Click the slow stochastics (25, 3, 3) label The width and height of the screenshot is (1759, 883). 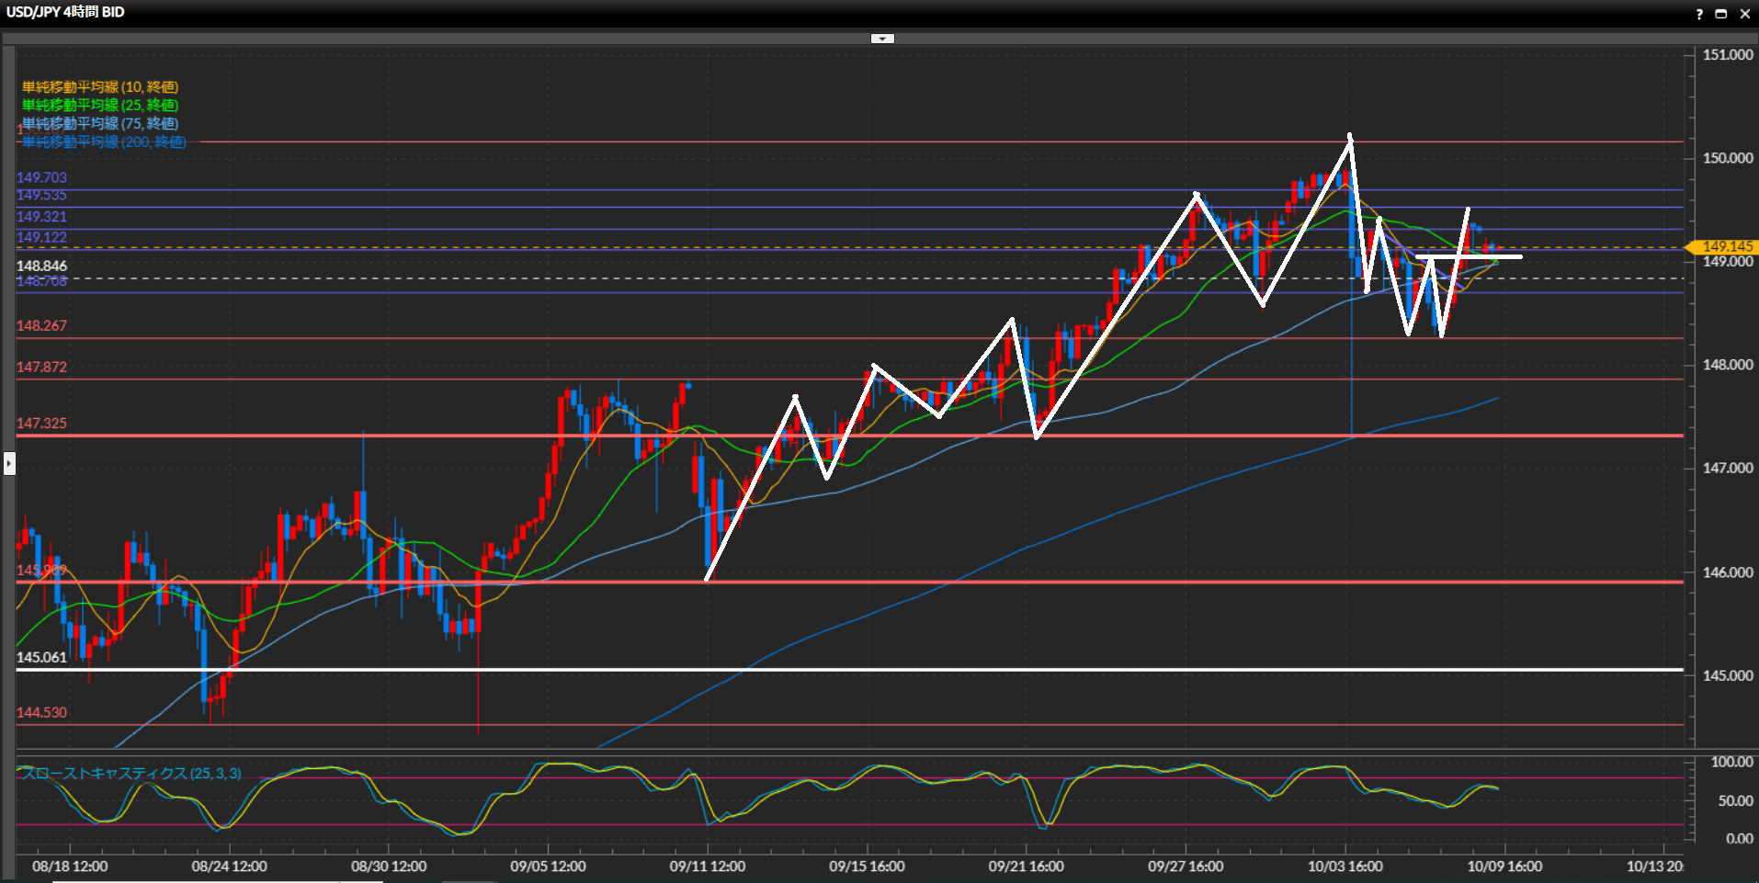coord(131,774)
